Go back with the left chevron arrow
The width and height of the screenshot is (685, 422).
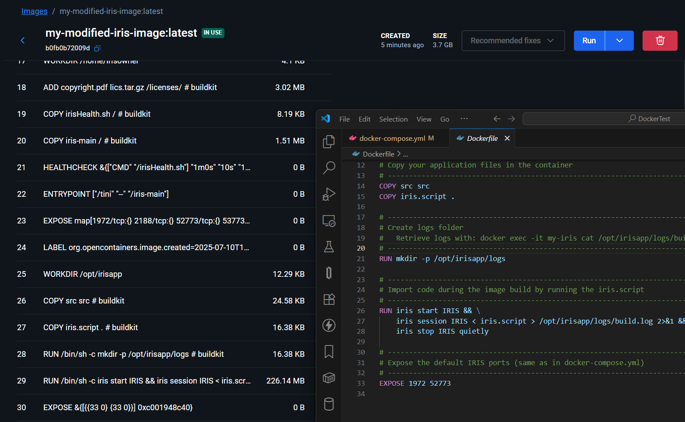pos(23,41)
